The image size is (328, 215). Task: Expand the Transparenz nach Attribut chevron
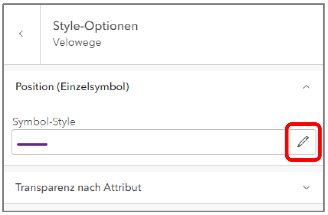pos(306,187)
